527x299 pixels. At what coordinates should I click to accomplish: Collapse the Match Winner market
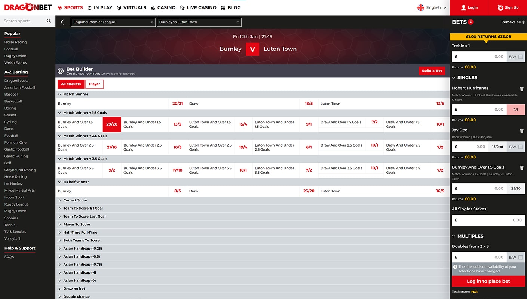(252, 94)
